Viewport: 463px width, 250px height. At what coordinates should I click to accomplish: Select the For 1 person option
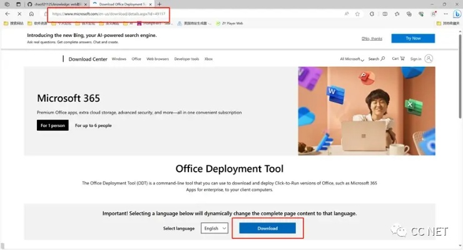coord(53,125)
